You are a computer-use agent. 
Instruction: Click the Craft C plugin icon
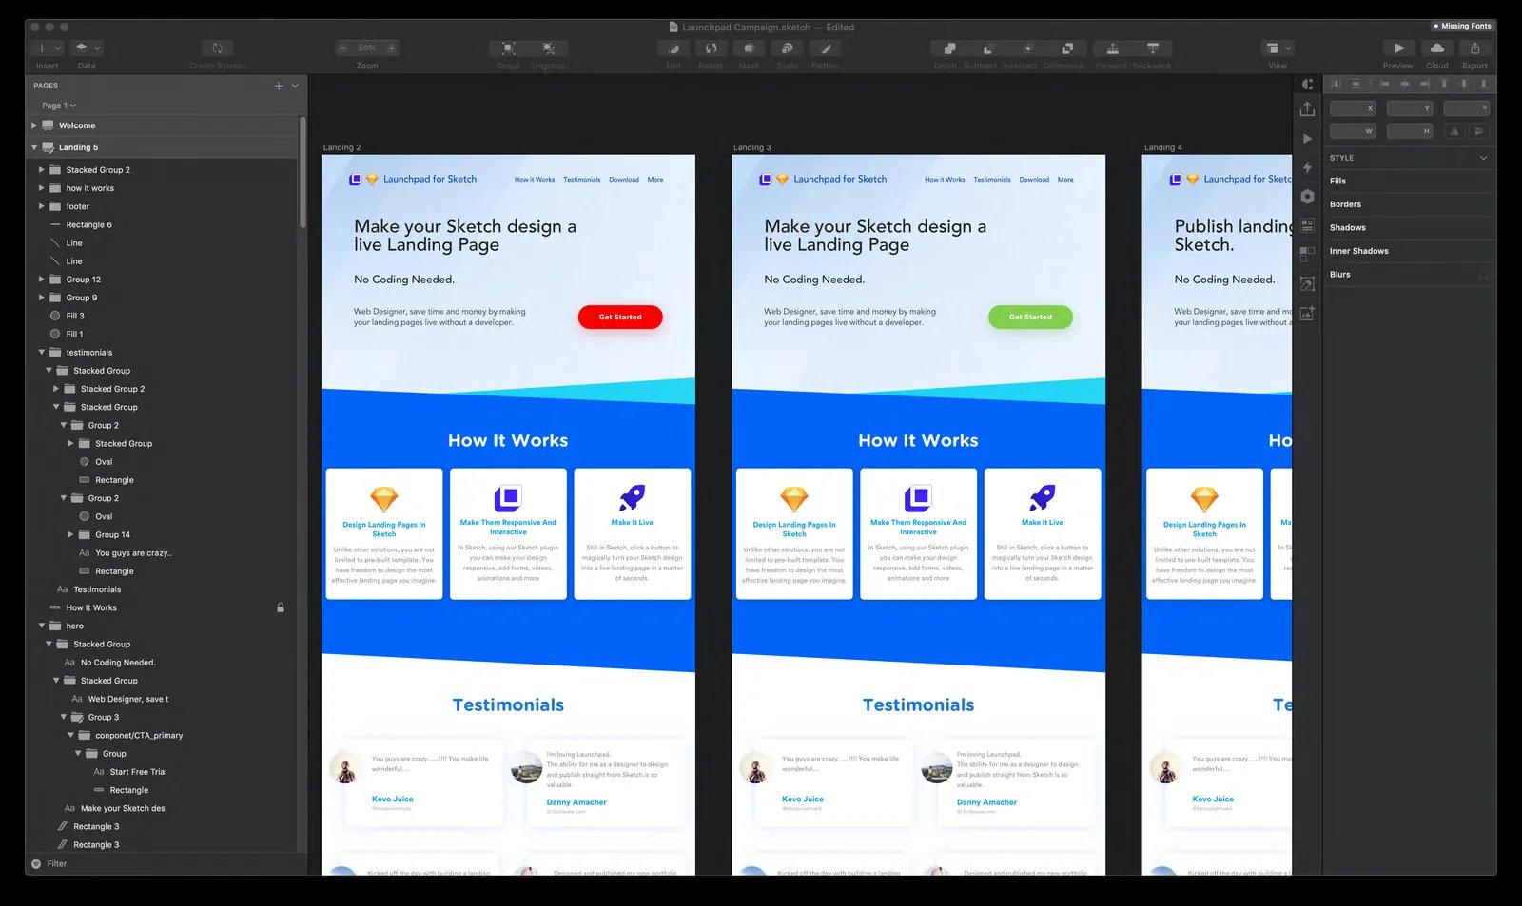point(1308,84)
